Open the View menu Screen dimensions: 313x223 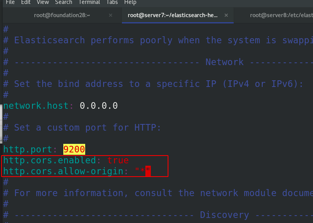[x=43, y=2]
